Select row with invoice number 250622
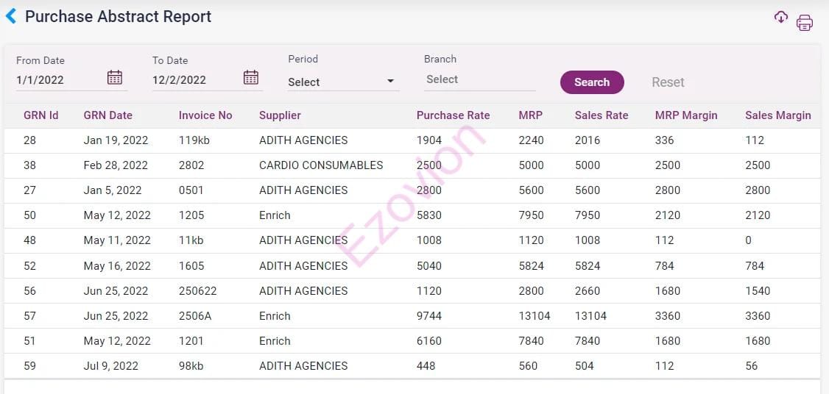The height and width of the screenshot is (394, 829). [x=198, y=291]
